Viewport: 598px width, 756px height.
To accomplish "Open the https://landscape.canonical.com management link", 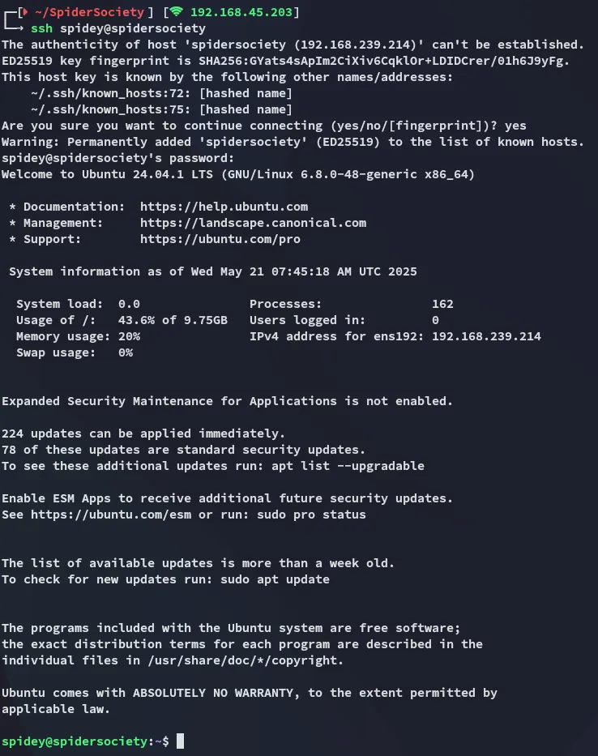I will pyautogui.click(x=253, y=223).
